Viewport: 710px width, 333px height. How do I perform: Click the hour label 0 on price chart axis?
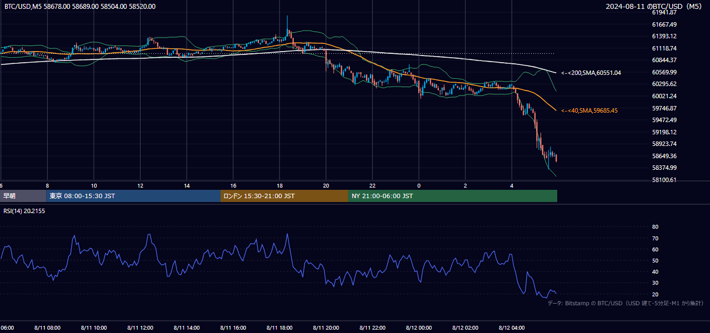coord(419,186)
